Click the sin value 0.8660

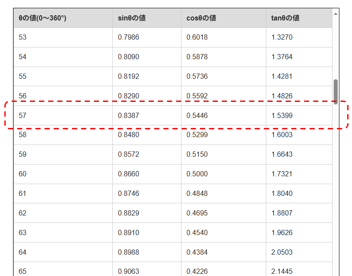coord(128,174)
